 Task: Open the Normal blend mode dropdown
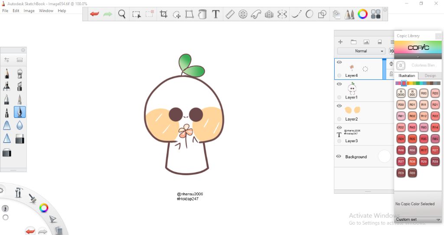(361, 51)
